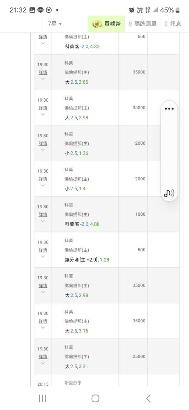Open the 訊息 tab

click(x=173, y=24)
